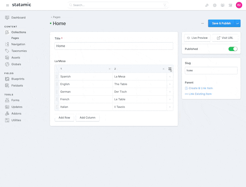
Task: Click the Title input field
Action: [114, 46]
